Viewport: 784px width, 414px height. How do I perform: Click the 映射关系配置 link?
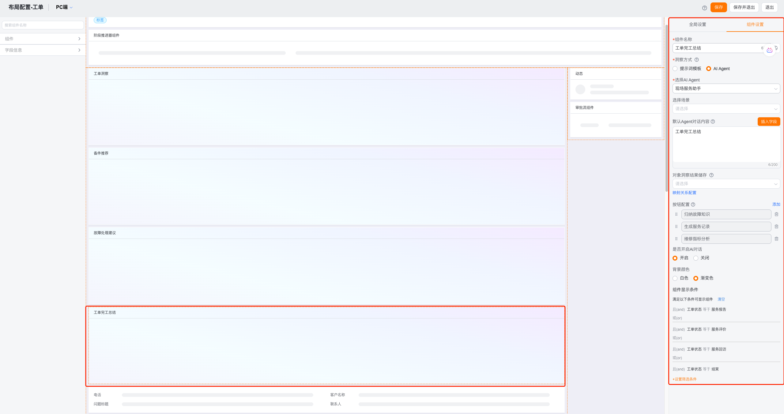(684, 193)
